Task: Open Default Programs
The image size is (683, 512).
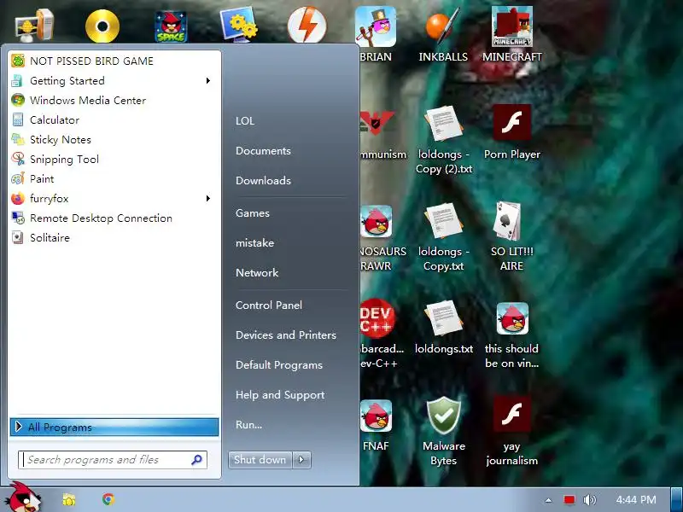Action: tap(279, 365)
